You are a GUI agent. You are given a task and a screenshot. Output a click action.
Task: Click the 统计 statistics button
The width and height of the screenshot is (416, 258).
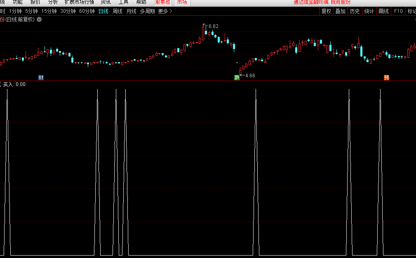point(369,11)
